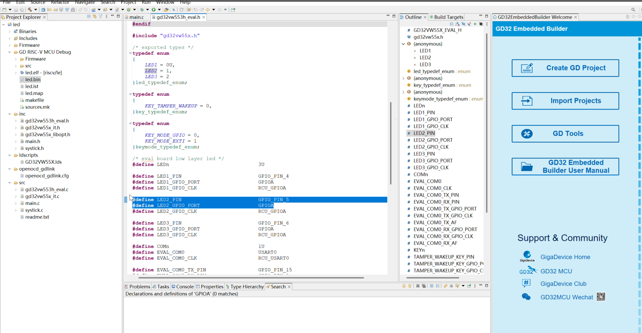Open the Console tab
642x333 pixels.
(183, 286)
